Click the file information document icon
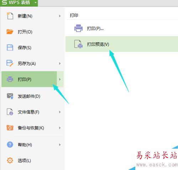Viewport: 178px width, 170px height. tap(10, 112)
